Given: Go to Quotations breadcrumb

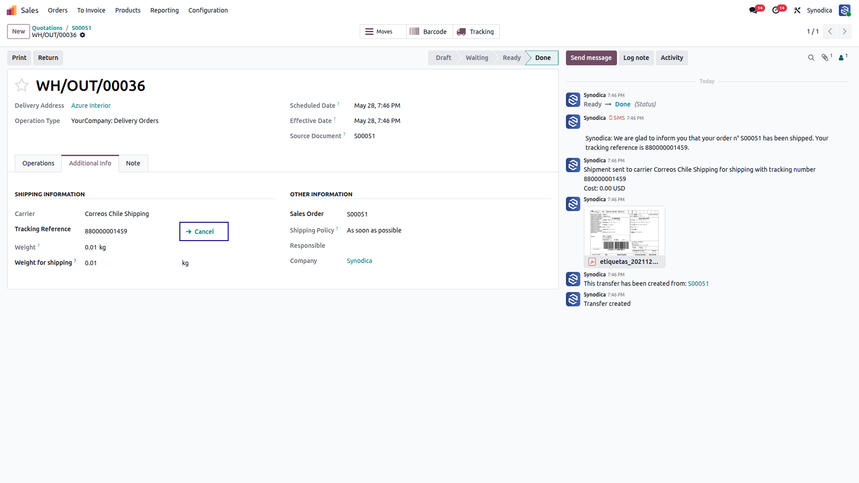Looking at the screenshot, I should click(47, 28).
